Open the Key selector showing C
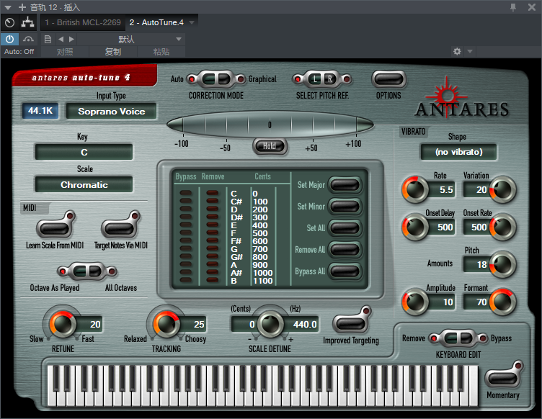The height and width of the screenshot is (419, 542). (x=84, y=152)
